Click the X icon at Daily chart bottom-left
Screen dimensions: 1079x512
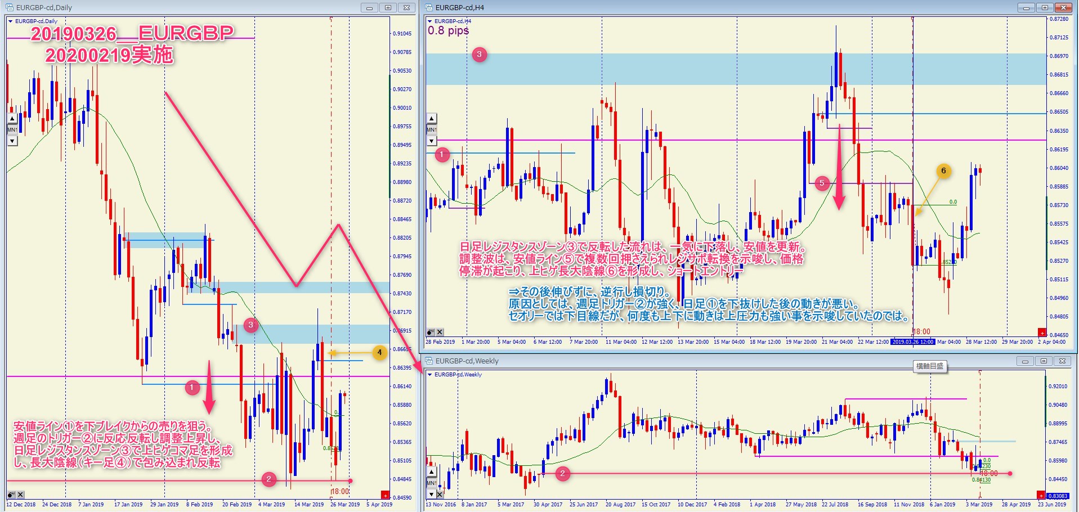[x=21, y=495]
